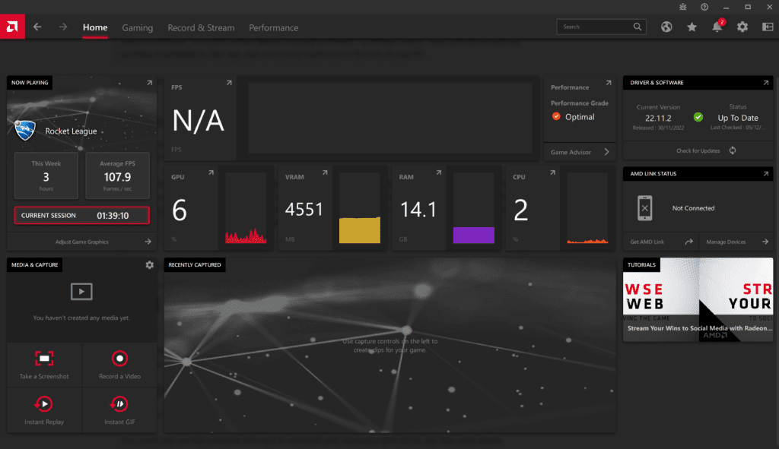Expand the VRAM metric tile
The image size is (779, 449).
325,172
